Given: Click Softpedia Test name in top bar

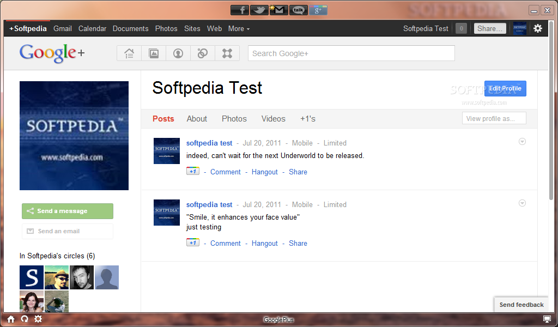Looking at the screenshot, I should coord(426,28).
